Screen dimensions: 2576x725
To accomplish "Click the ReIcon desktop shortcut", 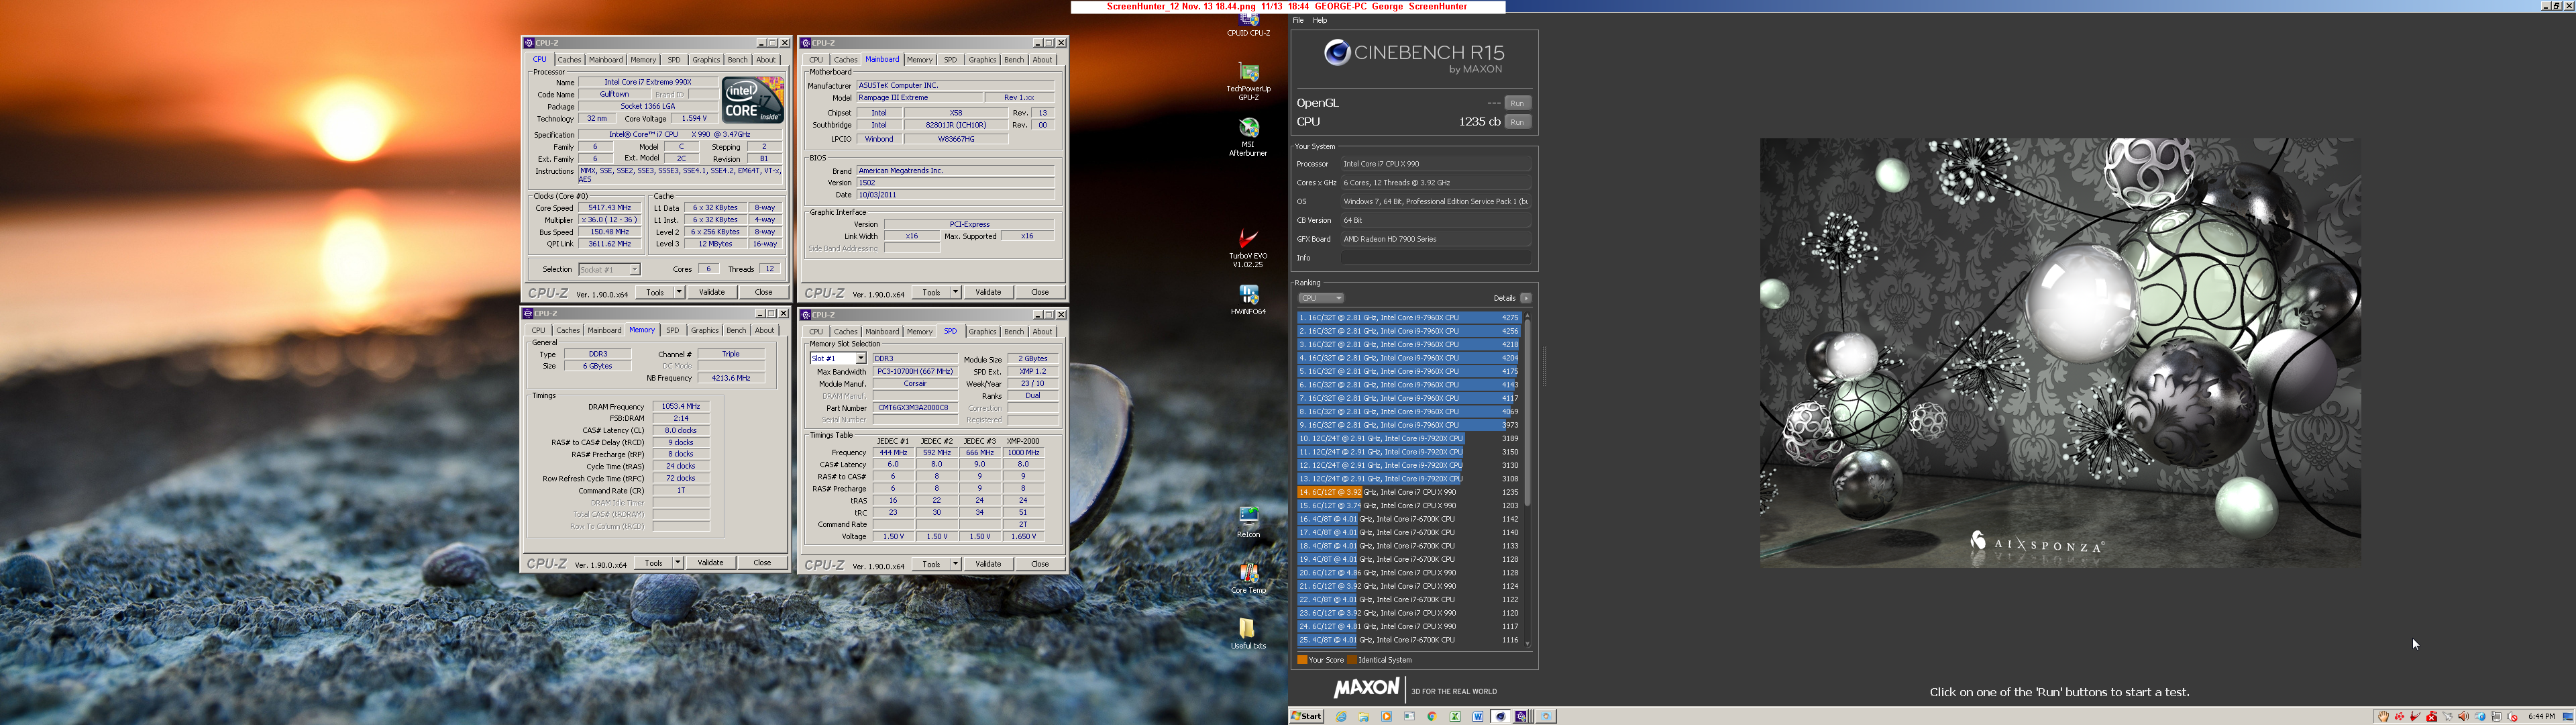I will (x=1248, y=522).
